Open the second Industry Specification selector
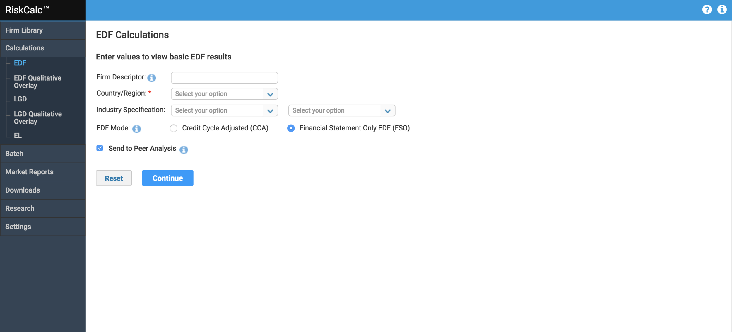 pyautogui.click(x=342, y=110)
